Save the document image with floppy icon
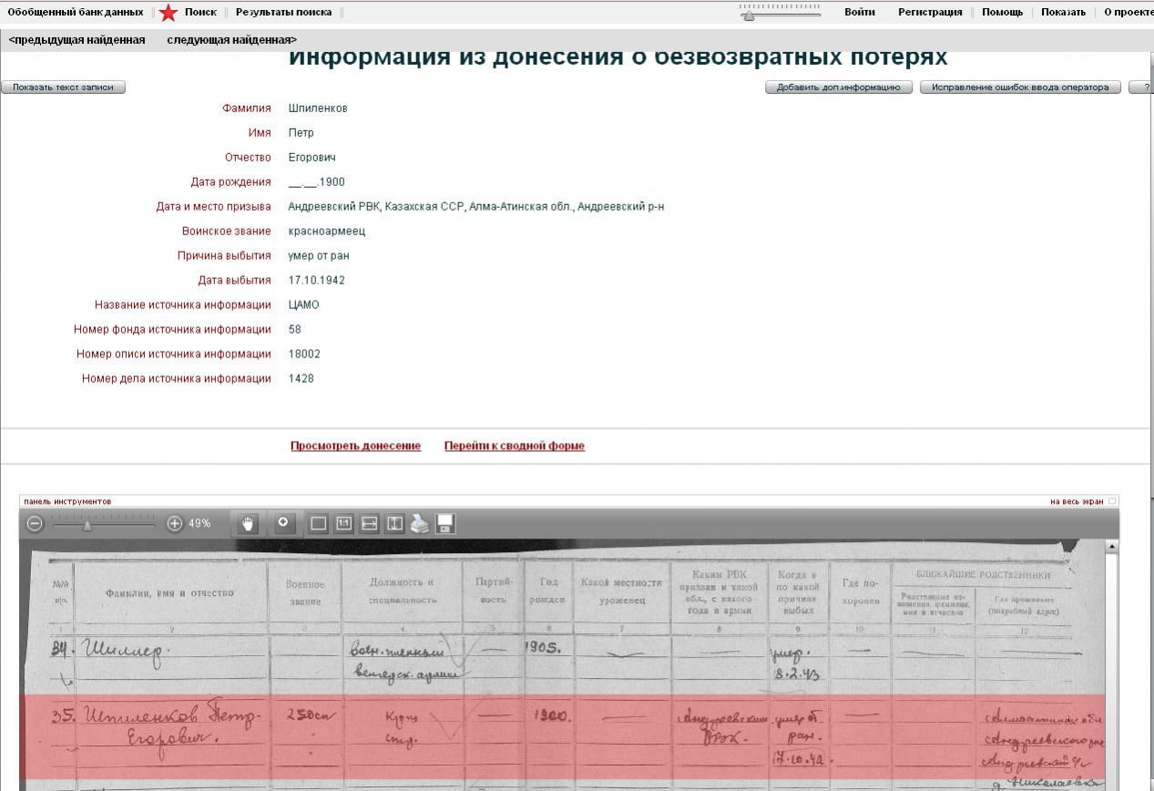1154x791 pixels. (x=445, y=524)
